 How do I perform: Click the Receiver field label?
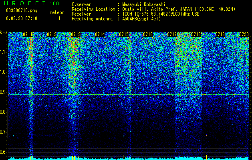click(81, 14)
